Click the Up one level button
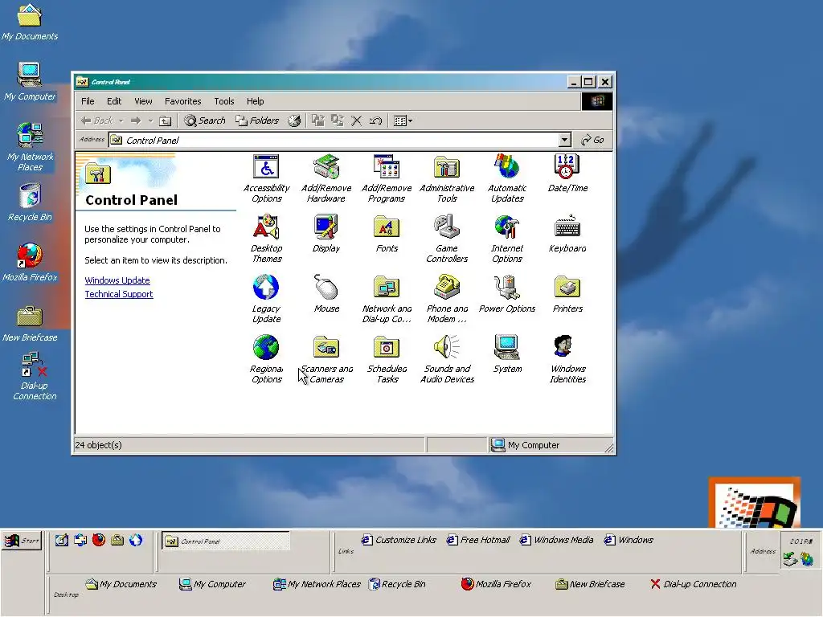 click(x=166, y=121)
